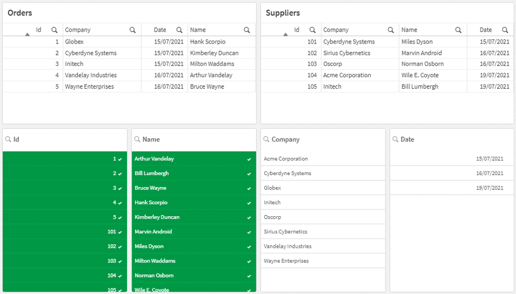Select Acme Corporation cell in Suppliers table

[360, 75]
